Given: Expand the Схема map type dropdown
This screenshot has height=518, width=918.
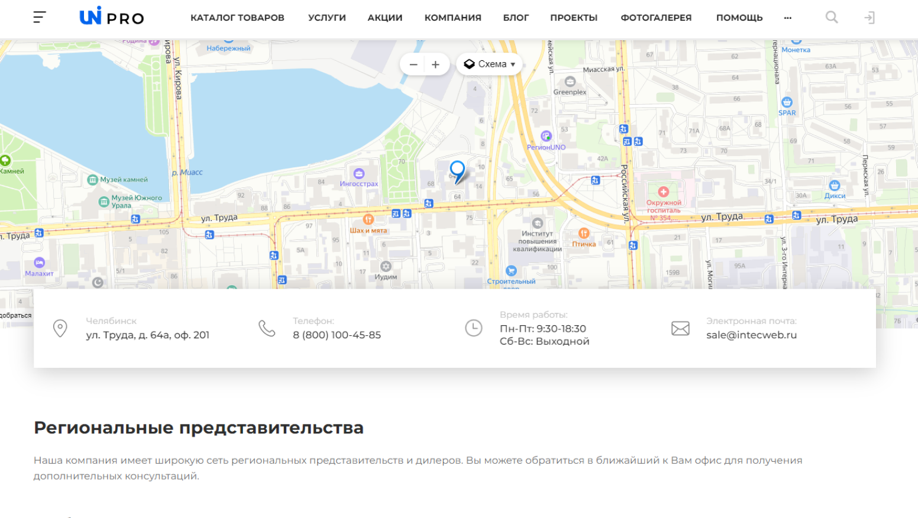Looking at the screenshot, I should pyautogui.click(x=490, y=64).
